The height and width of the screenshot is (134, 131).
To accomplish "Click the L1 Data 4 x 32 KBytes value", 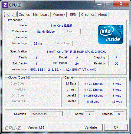I will pyautogui.click(x=93, y=84).
